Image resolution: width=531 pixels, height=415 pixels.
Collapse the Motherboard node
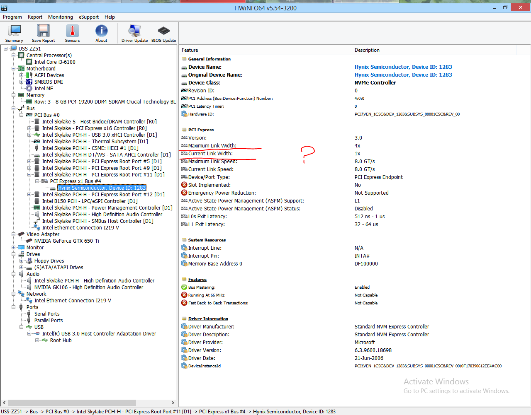13,69
